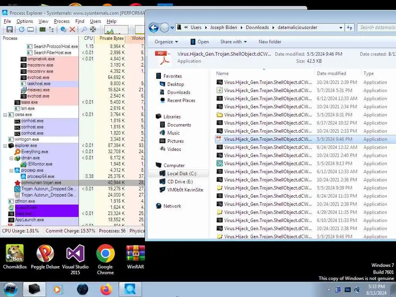Select CD Drive (E:) in navigation pane
This screenshot has width=396, height=297.
point(180,182)
